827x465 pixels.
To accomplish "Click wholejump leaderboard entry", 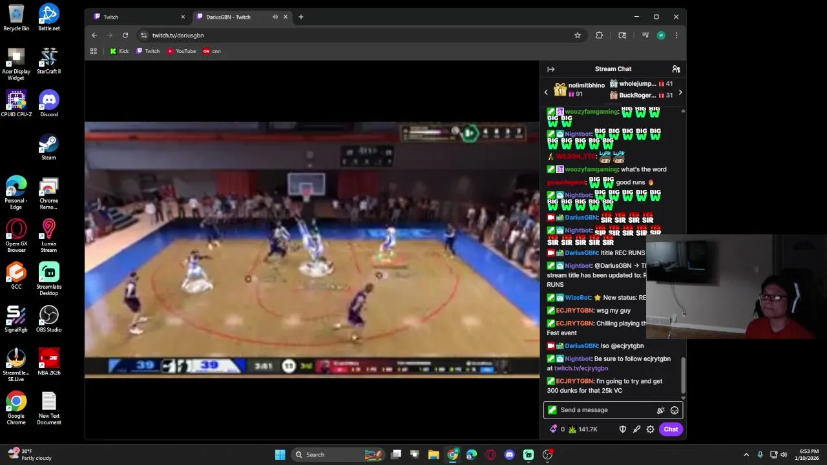I will point(641,84).
